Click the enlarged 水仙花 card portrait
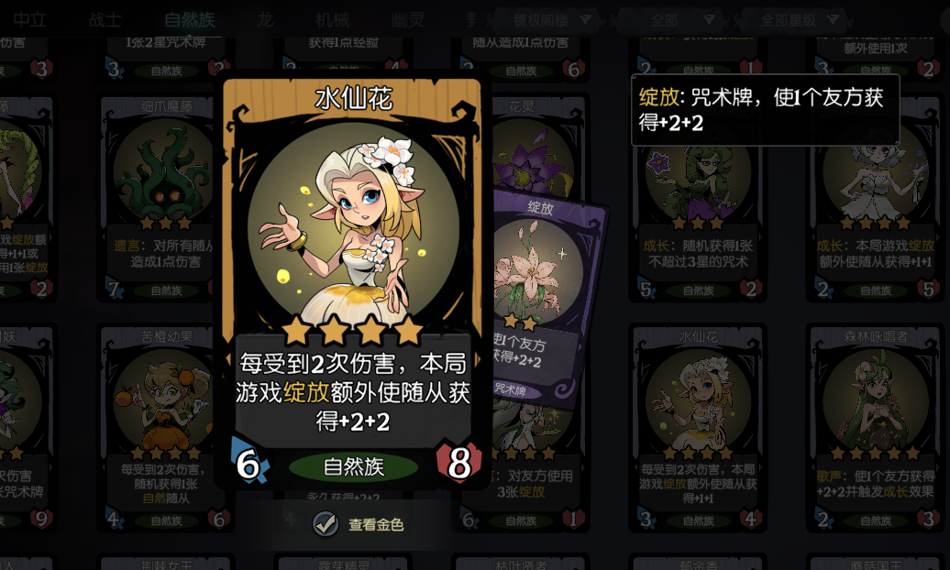The width and height of the screenshot is (950, 570). tap(353, 229)
